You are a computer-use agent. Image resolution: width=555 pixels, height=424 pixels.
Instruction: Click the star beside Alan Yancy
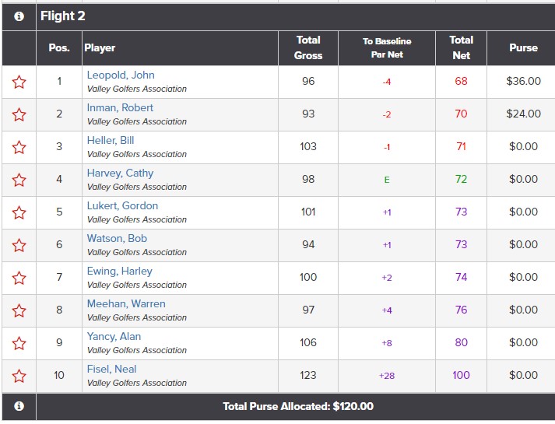19,343
